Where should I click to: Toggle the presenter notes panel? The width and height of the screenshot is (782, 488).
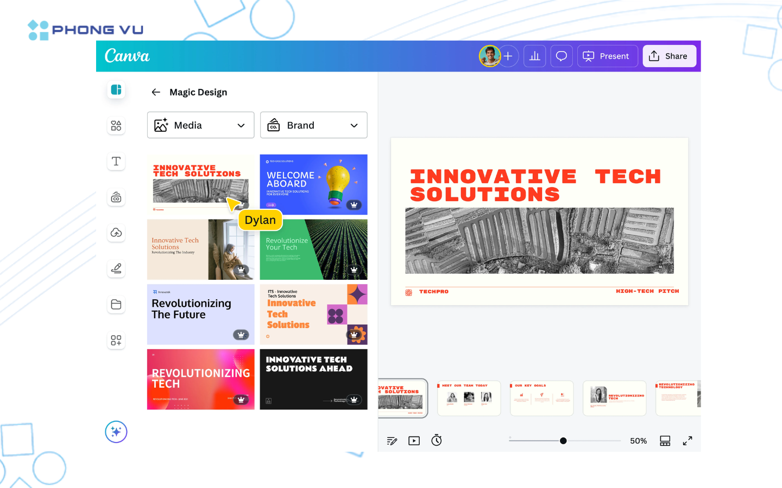point(392,441)
